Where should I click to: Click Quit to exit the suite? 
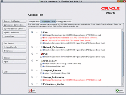click(32, 91)
